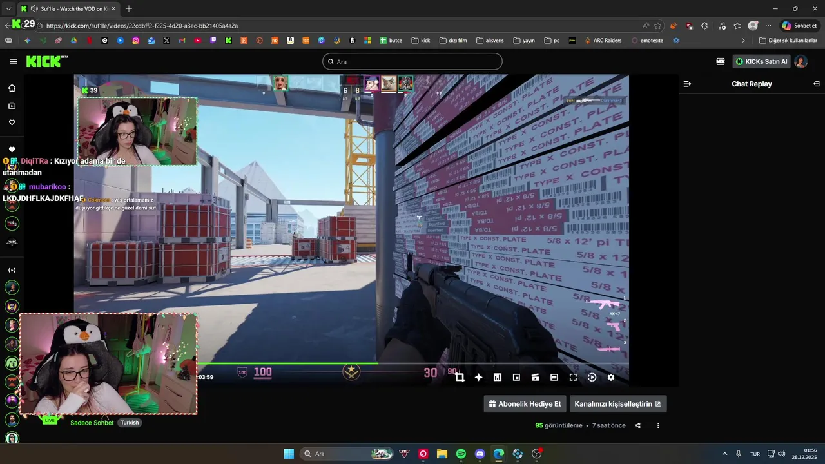Screen dimensions: 825x464
Task: Select the clip crop tool in player
Action: pos(460,378)
